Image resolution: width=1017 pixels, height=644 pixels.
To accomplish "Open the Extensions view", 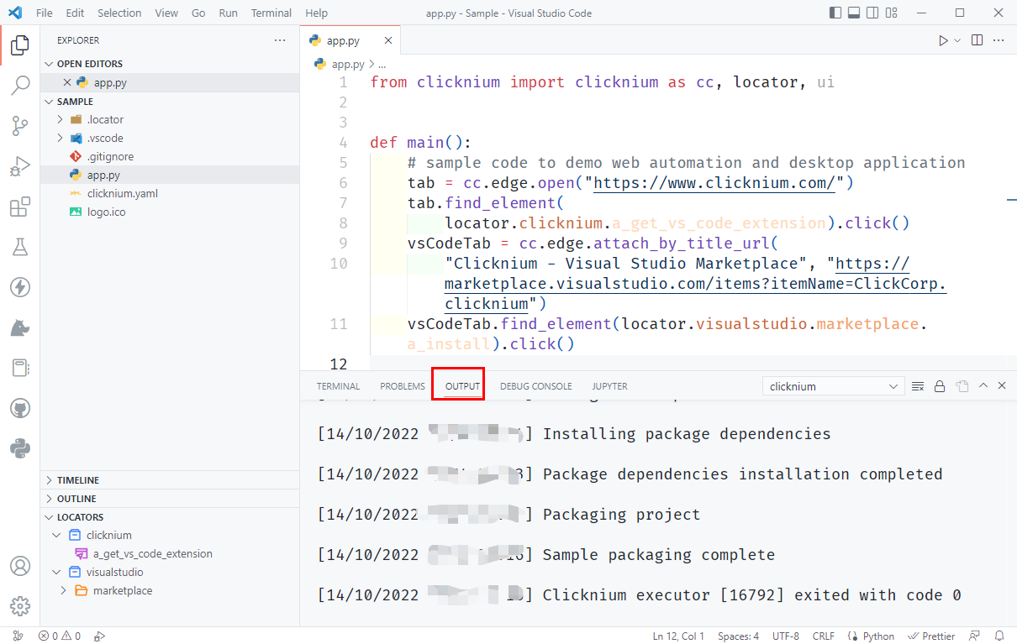I will click(x=20, y=207).
